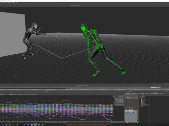169x126 pixels.
Task: Click the green playhead line in FCurves
Action: point(18,109)
